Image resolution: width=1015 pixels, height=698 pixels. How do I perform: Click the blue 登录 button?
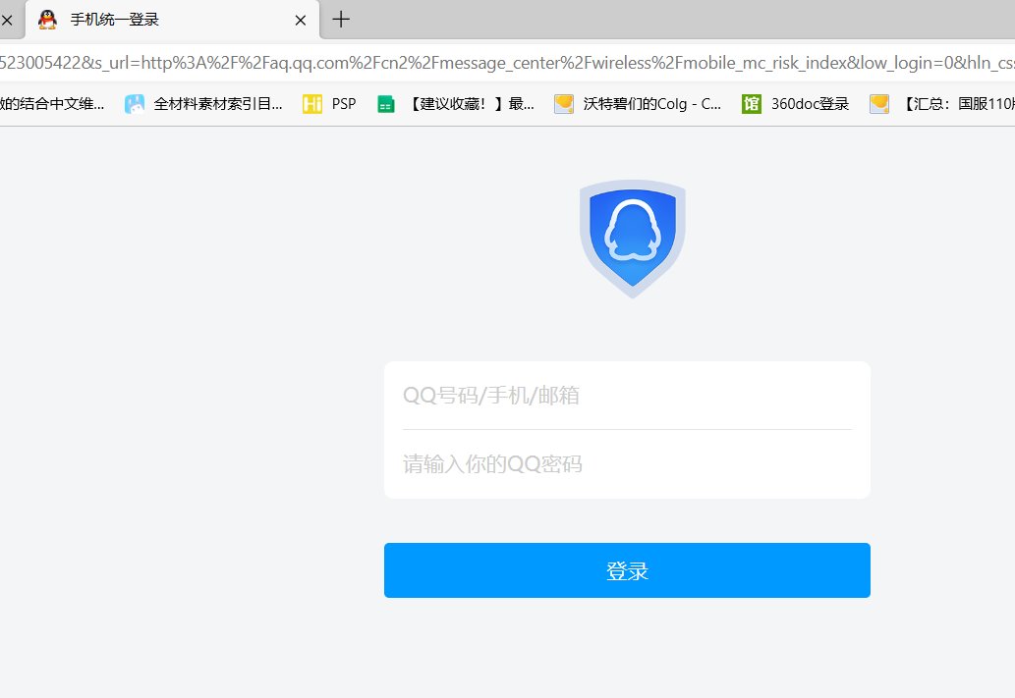pos(627,570)
